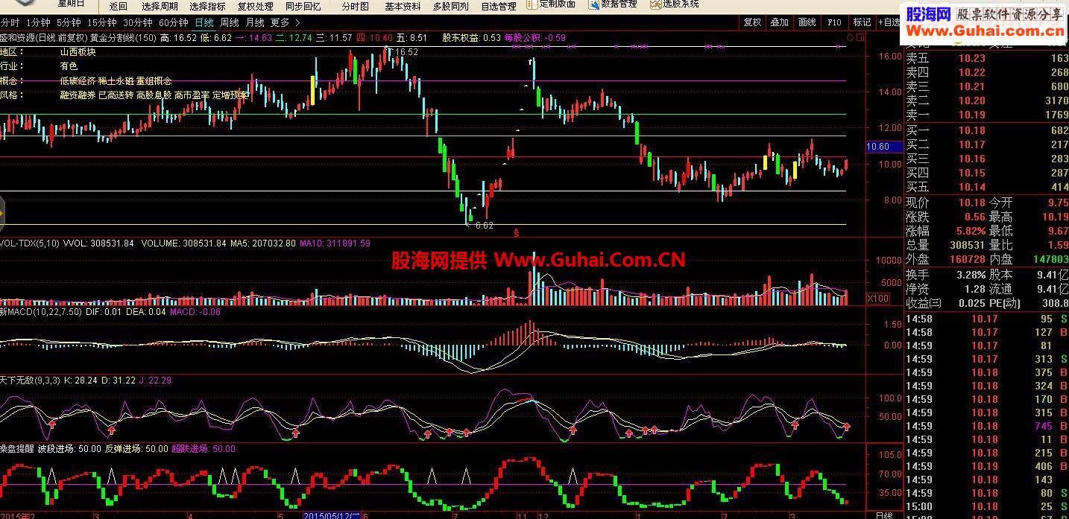The height and width of the screenshot is (519, 1069).
Task: Switch to the 30分钟 period tab
Action: click(138, 22)
